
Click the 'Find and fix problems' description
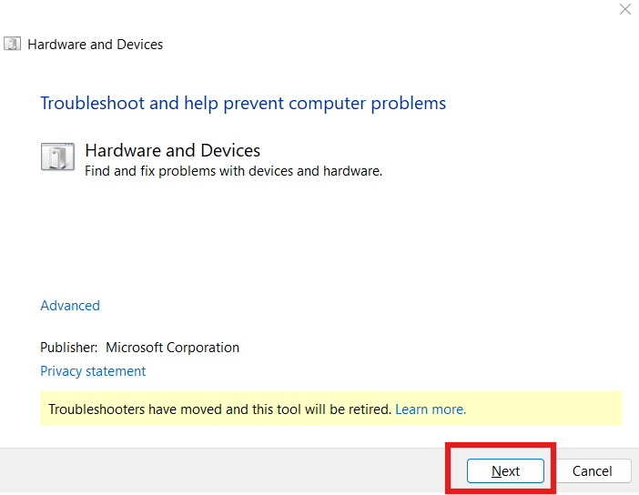[233, 170]
